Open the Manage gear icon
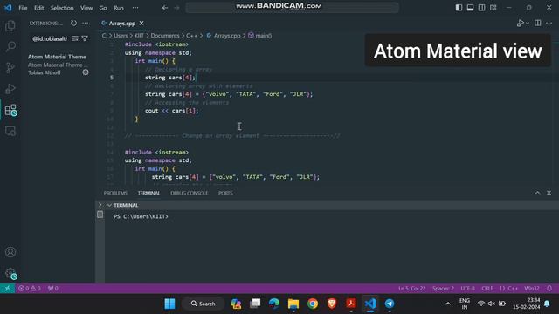Image resolution: width=559 pixels, height=314 pixels. [10, 273]
